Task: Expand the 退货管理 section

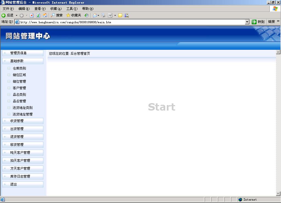Action: 23,137
